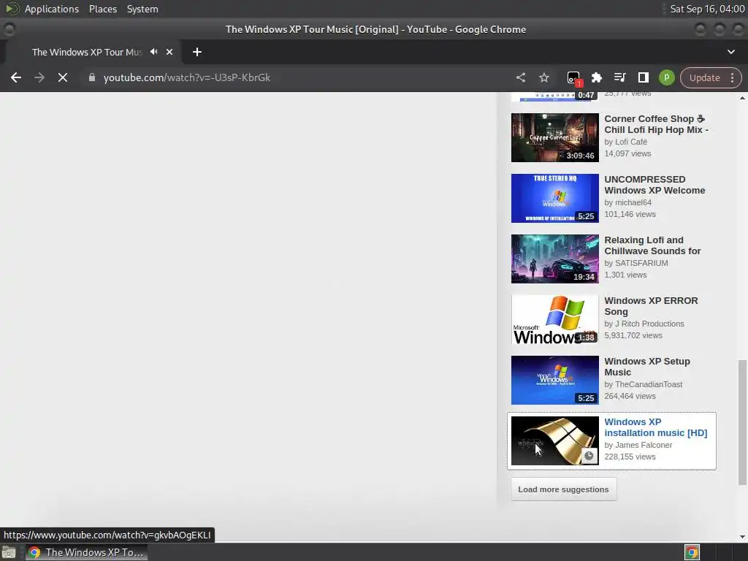
Task: Click '264,464 views' text
Action: 630,396
